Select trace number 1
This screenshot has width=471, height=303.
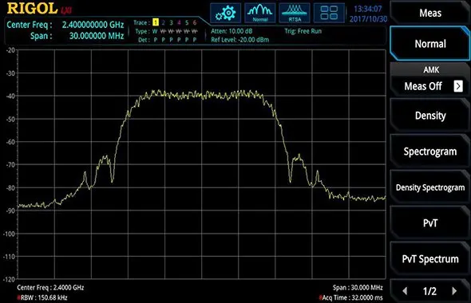tap(156, 22)
